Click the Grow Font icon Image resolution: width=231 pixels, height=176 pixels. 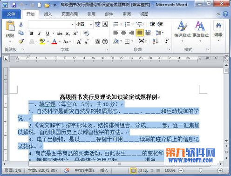tap(79, 41)
